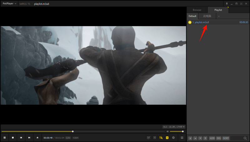Switch to the Playlist tab
This screenshot has height=142, width=250.
[218, 10]
